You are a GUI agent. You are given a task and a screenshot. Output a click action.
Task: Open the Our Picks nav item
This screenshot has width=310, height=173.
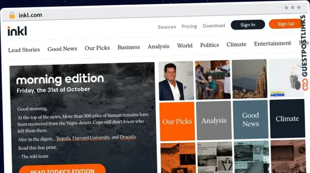(97, 48)
